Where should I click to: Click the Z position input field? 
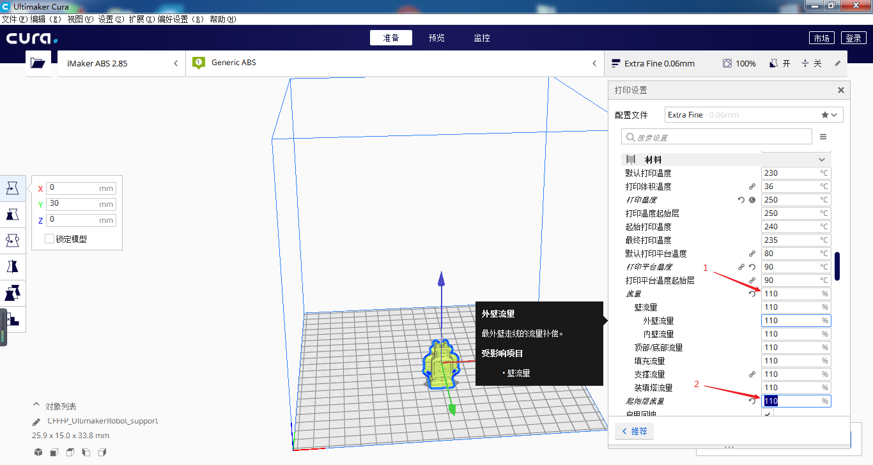(81, 220)
